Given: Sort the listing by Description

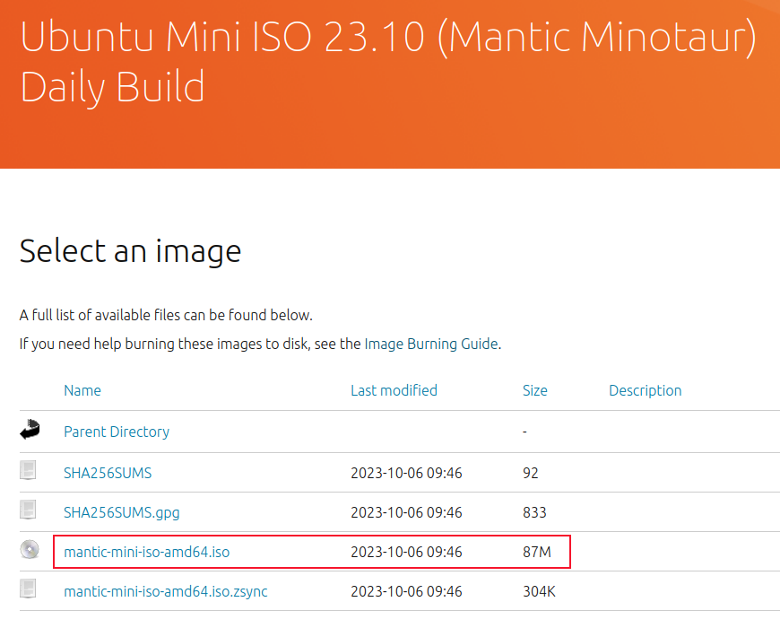Looking at the screenshot, I should pos(645,390).
